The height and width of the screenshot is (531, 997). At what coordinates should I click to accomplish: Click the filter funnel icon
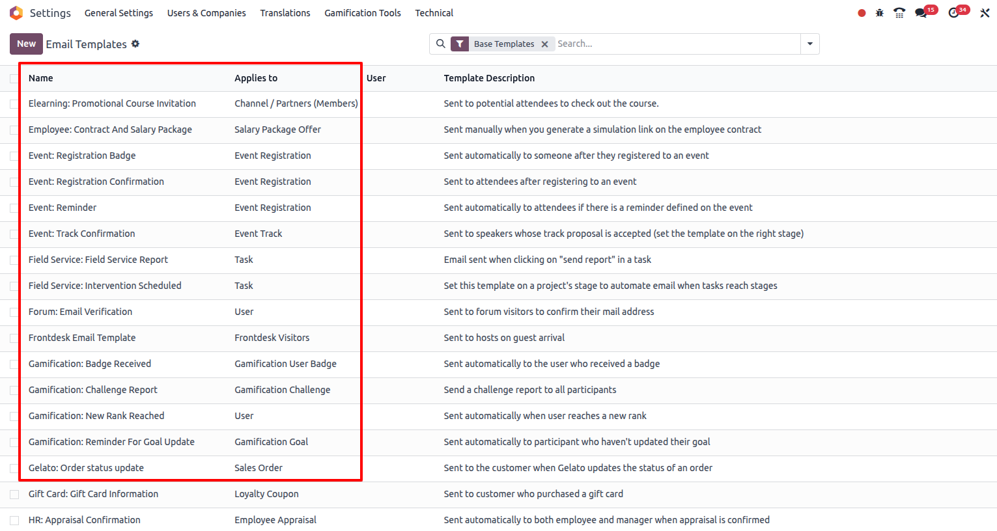(460, 44)
